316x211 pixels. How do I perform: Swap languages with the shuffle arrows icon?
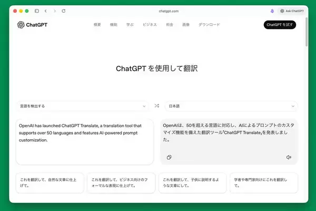click(x=157, y=106)
